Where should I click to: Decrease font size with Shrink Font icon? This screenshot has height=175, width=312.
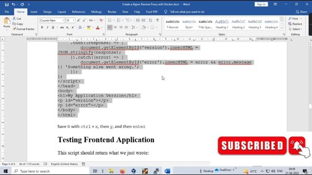point(84,20)
